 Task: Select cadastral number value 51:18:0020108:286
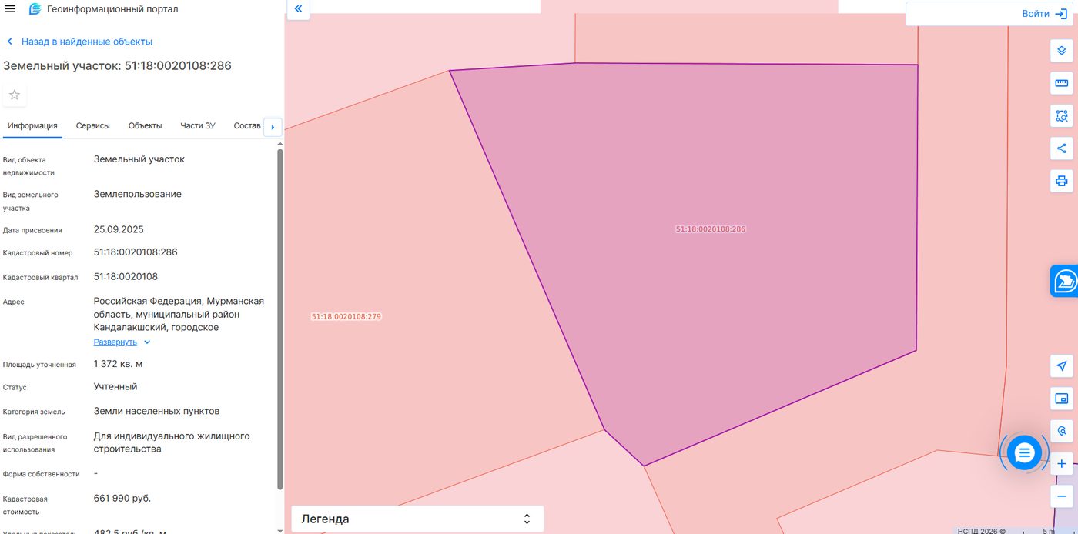136,252
